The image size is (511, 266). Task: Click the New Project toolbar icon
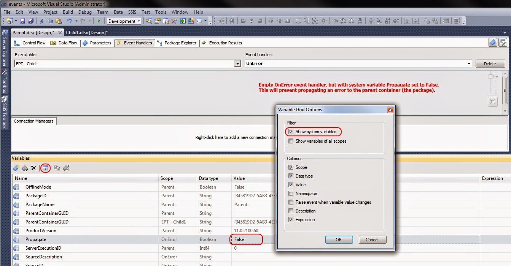click(10, 21)
